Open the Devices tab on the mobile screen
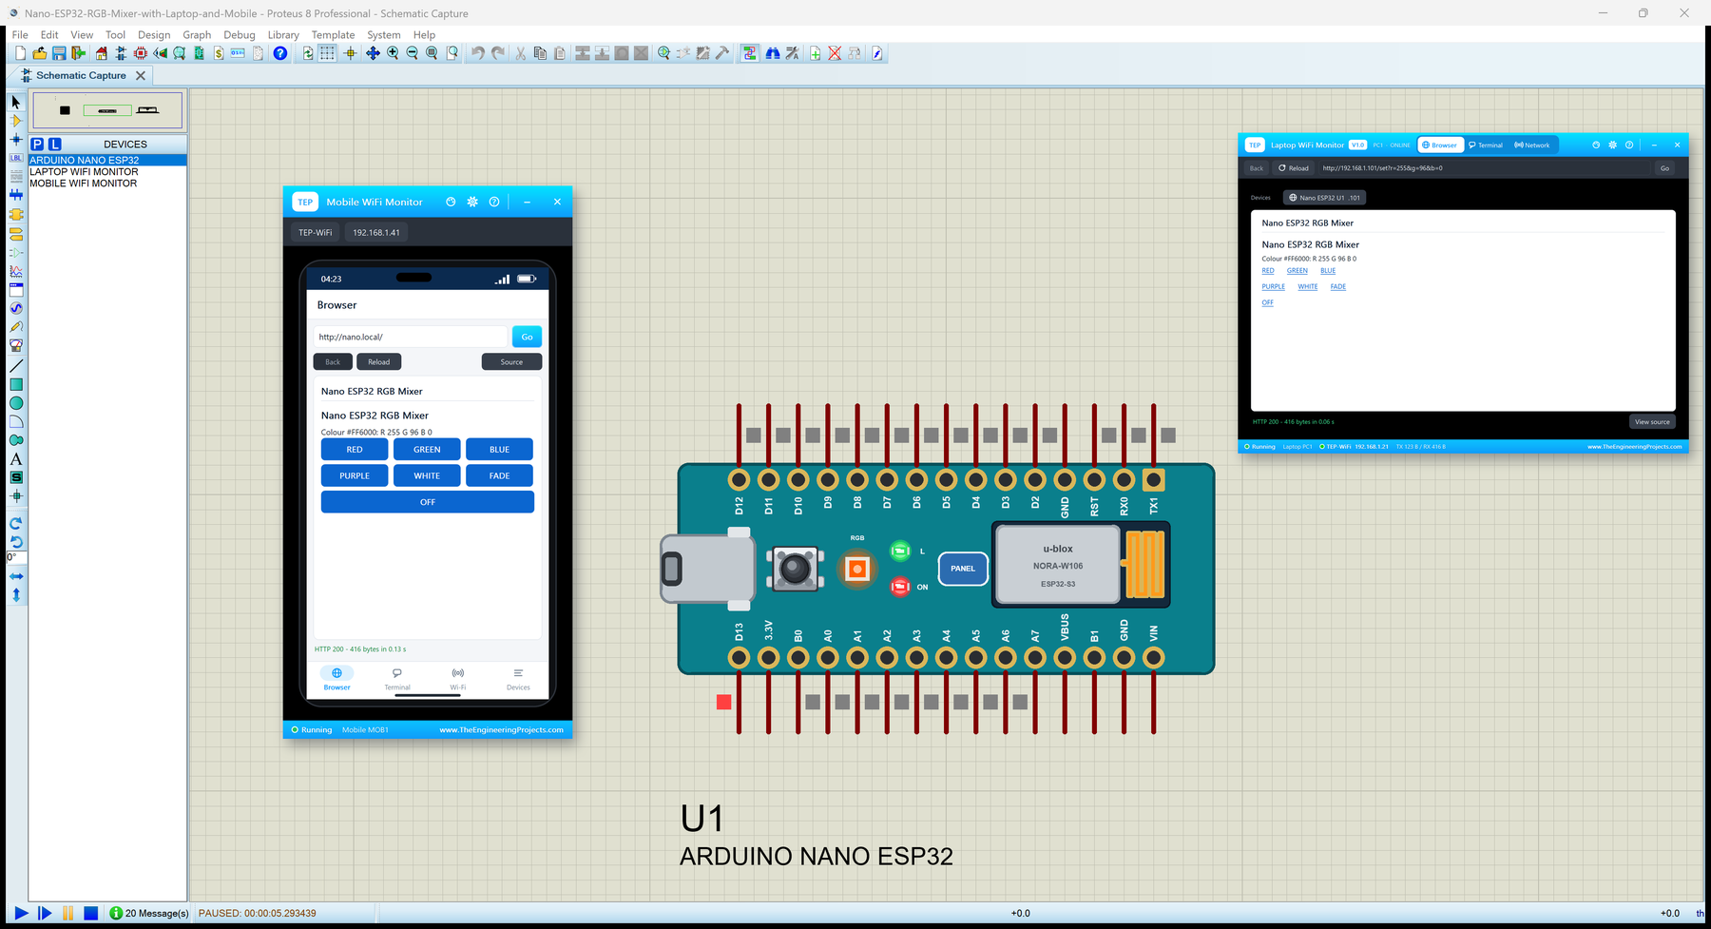 point(518,679)
